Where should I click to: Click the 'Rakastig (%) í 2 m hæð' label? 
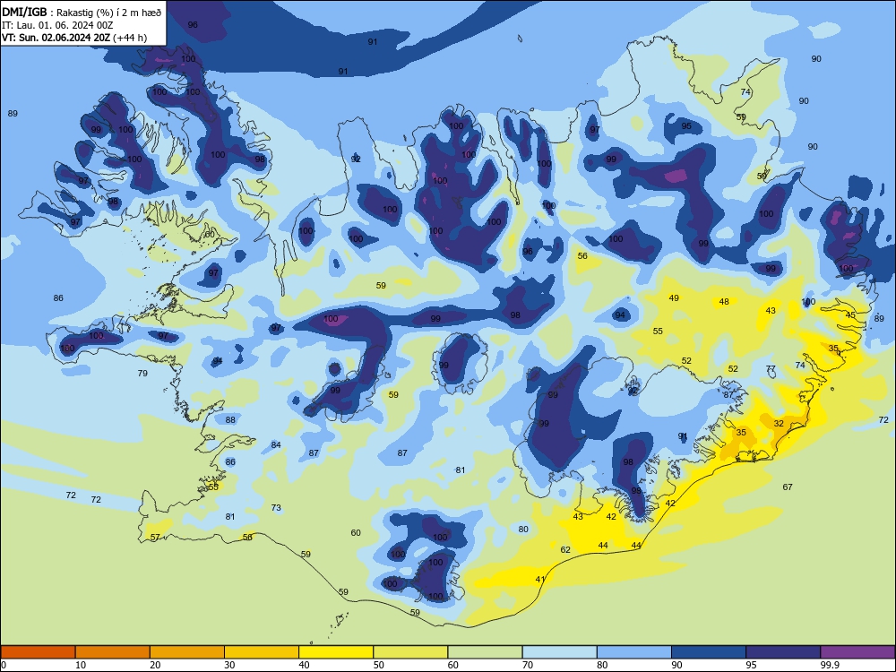pos(108,13)
